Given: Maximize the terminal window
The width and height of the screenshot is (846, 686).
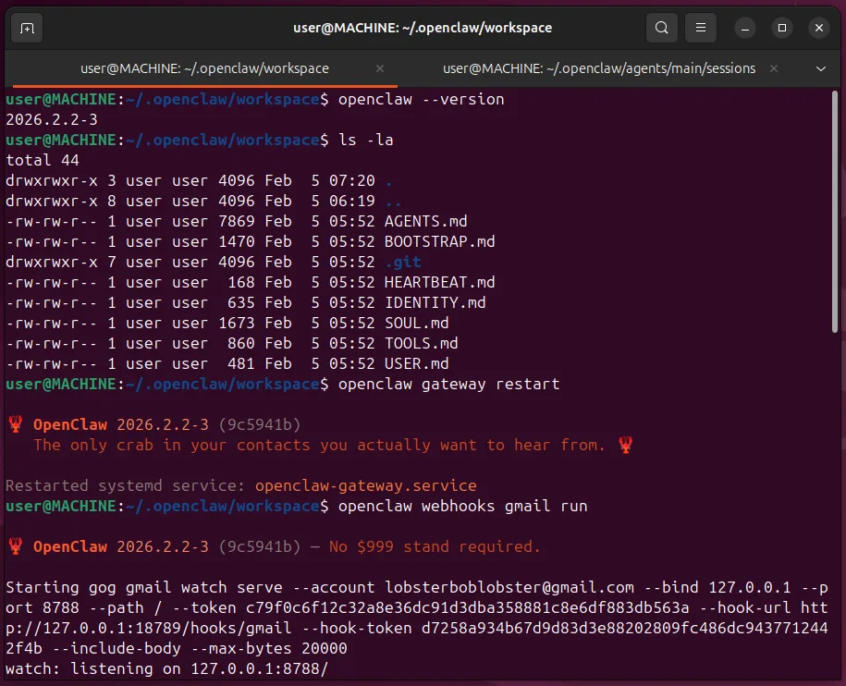Looking at the screenshot, I should (x=782, y=28).
